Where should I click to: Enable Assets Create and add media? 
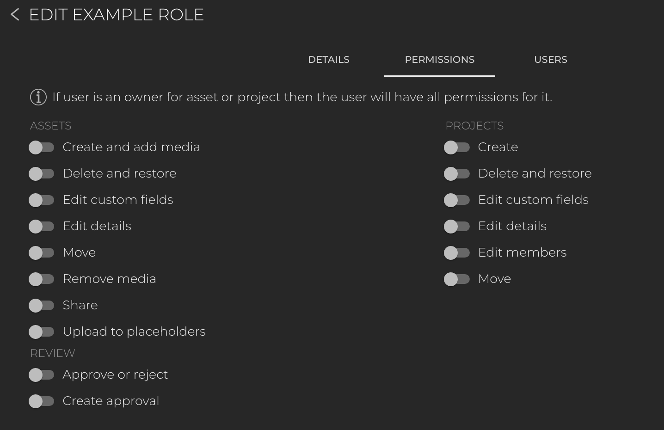[42, 147]
